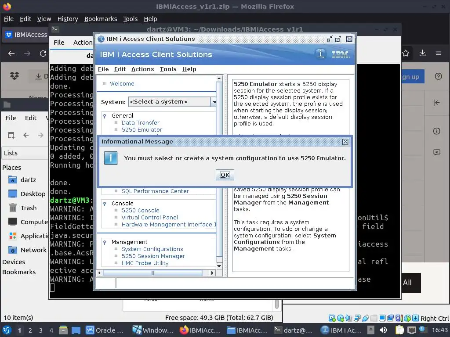Open the Firefox downloads panel
450x337 pixels.
[422, 53]
